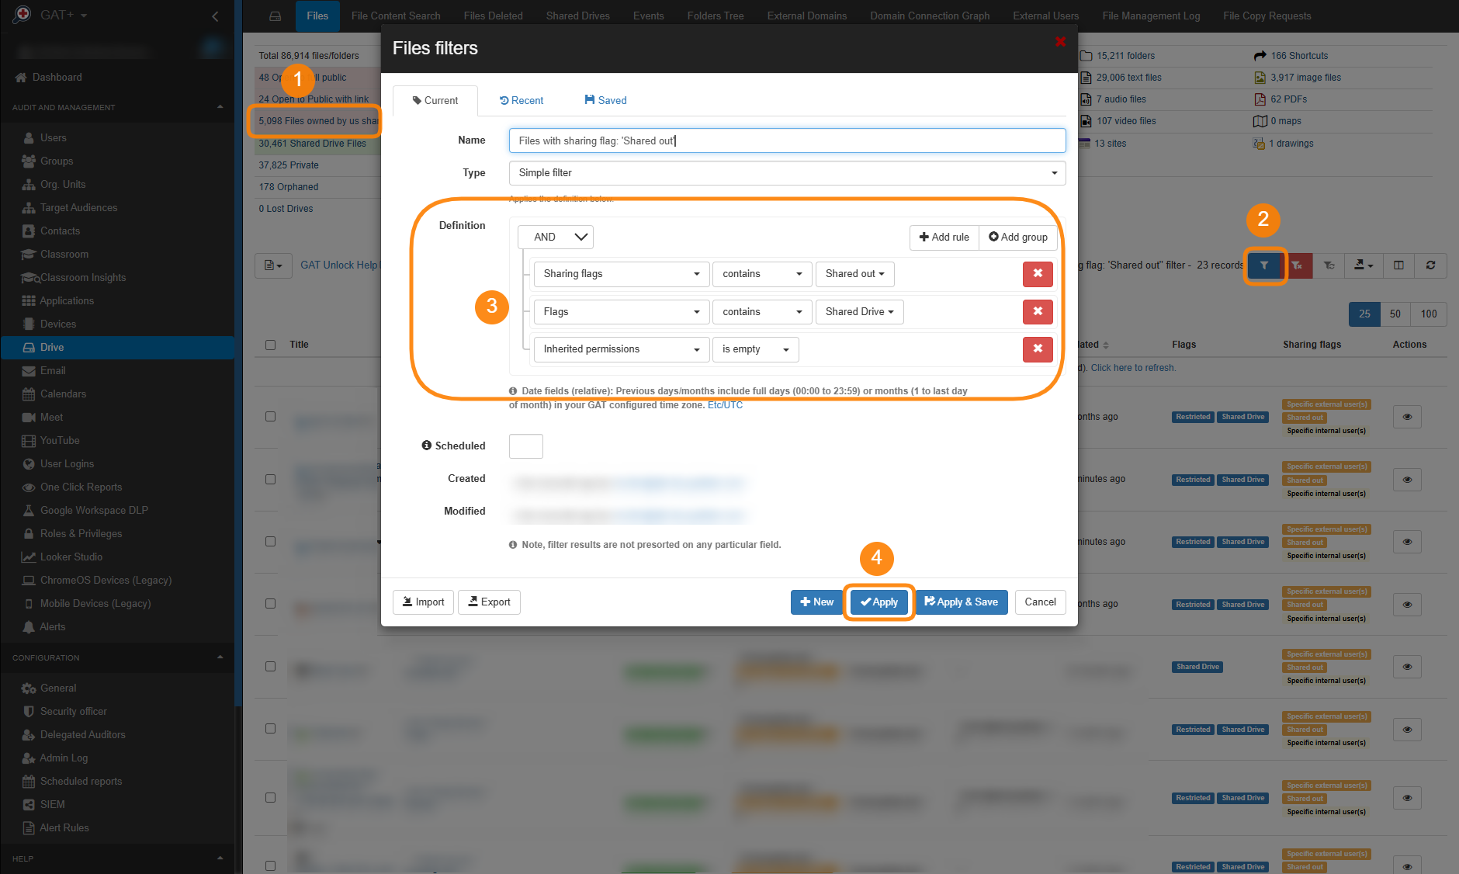Image resolution: width=1459 pixels, height=874 pixels.
Task: Open scheduled filters via the funnel-refresh icon
Action: pyautogui.click(x=1329, y=265)
